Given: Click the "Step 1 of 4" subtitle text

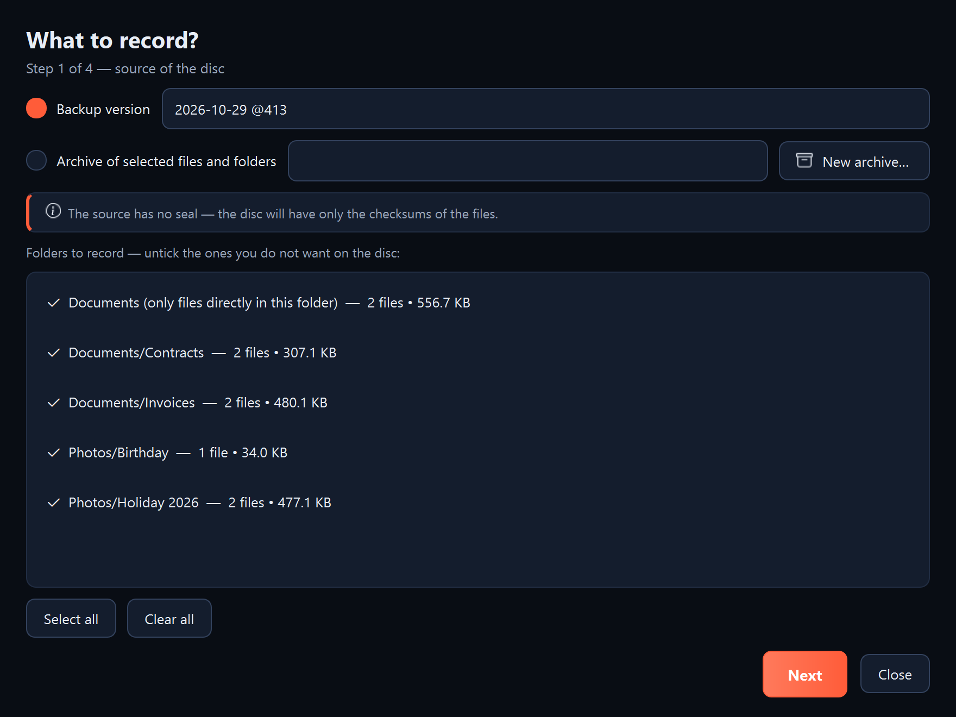Looking at the screenshot, I should click(125, 69).
